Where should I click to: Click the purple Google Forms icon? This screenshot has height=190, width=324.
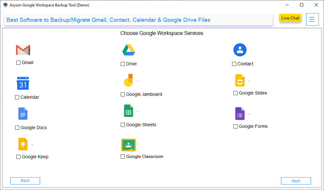pyautogui.click(x=240, y=113)
